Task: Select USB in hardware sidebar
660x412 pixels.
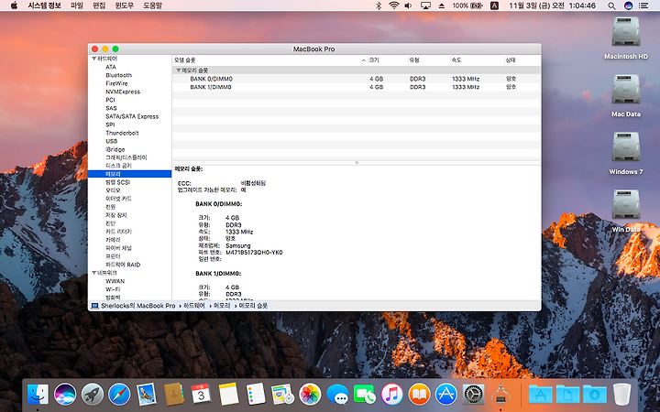Action: (112, 141)
